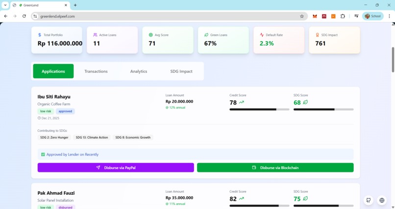Click Organic Coffee Farm business label
This screenshot has height=209, width=395.
tap(54, 104)
